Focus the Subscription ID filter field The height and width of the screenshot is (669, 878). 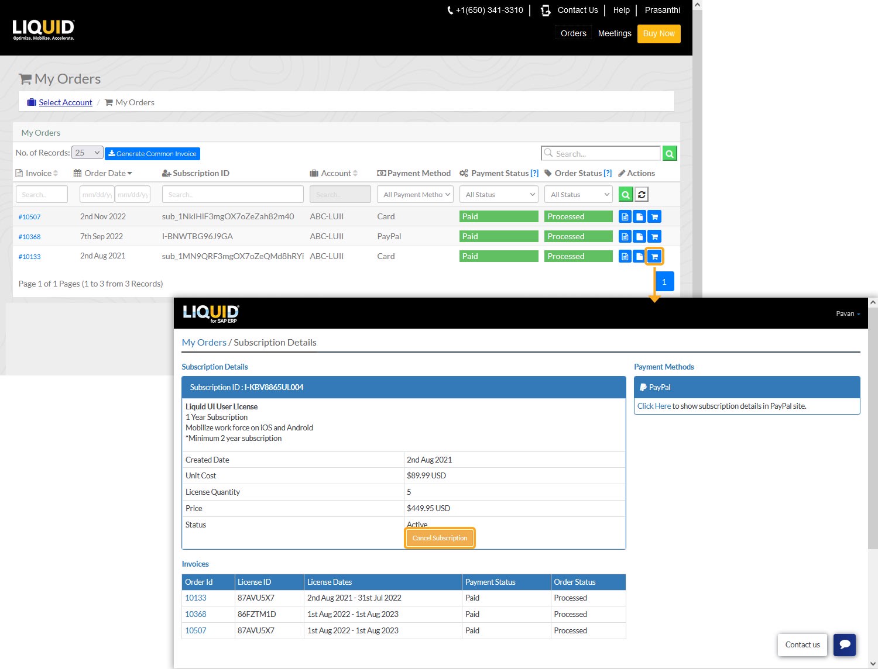233,195
